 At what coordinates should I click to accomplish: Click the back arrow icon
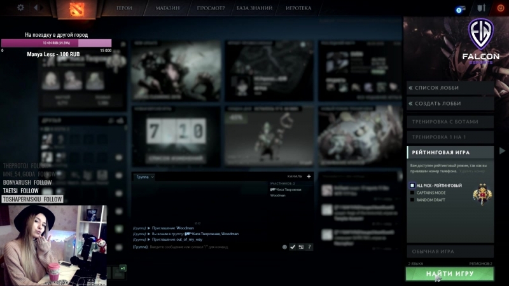coord(36,8)
